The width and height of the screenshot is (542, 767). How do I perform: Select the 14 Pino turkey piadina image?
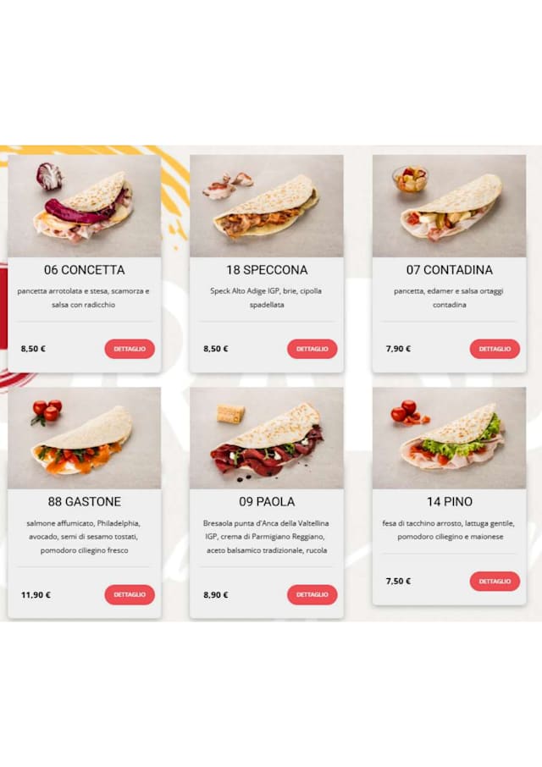449,438
